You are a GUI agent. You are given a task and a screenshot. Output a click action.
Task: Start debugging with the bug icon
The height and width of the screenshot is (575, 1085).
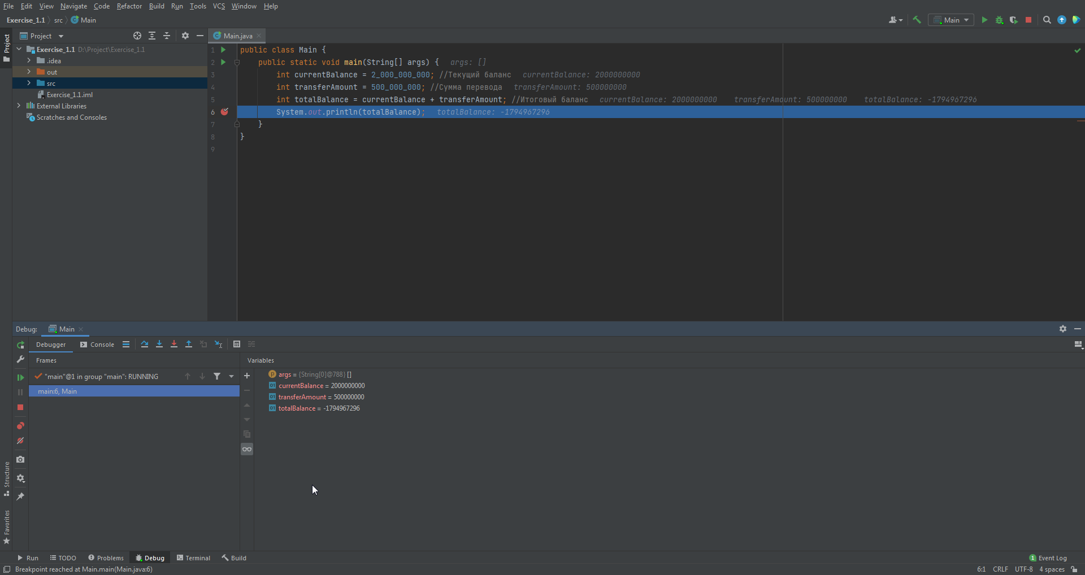pyautogui.click(x=999, y=20)
